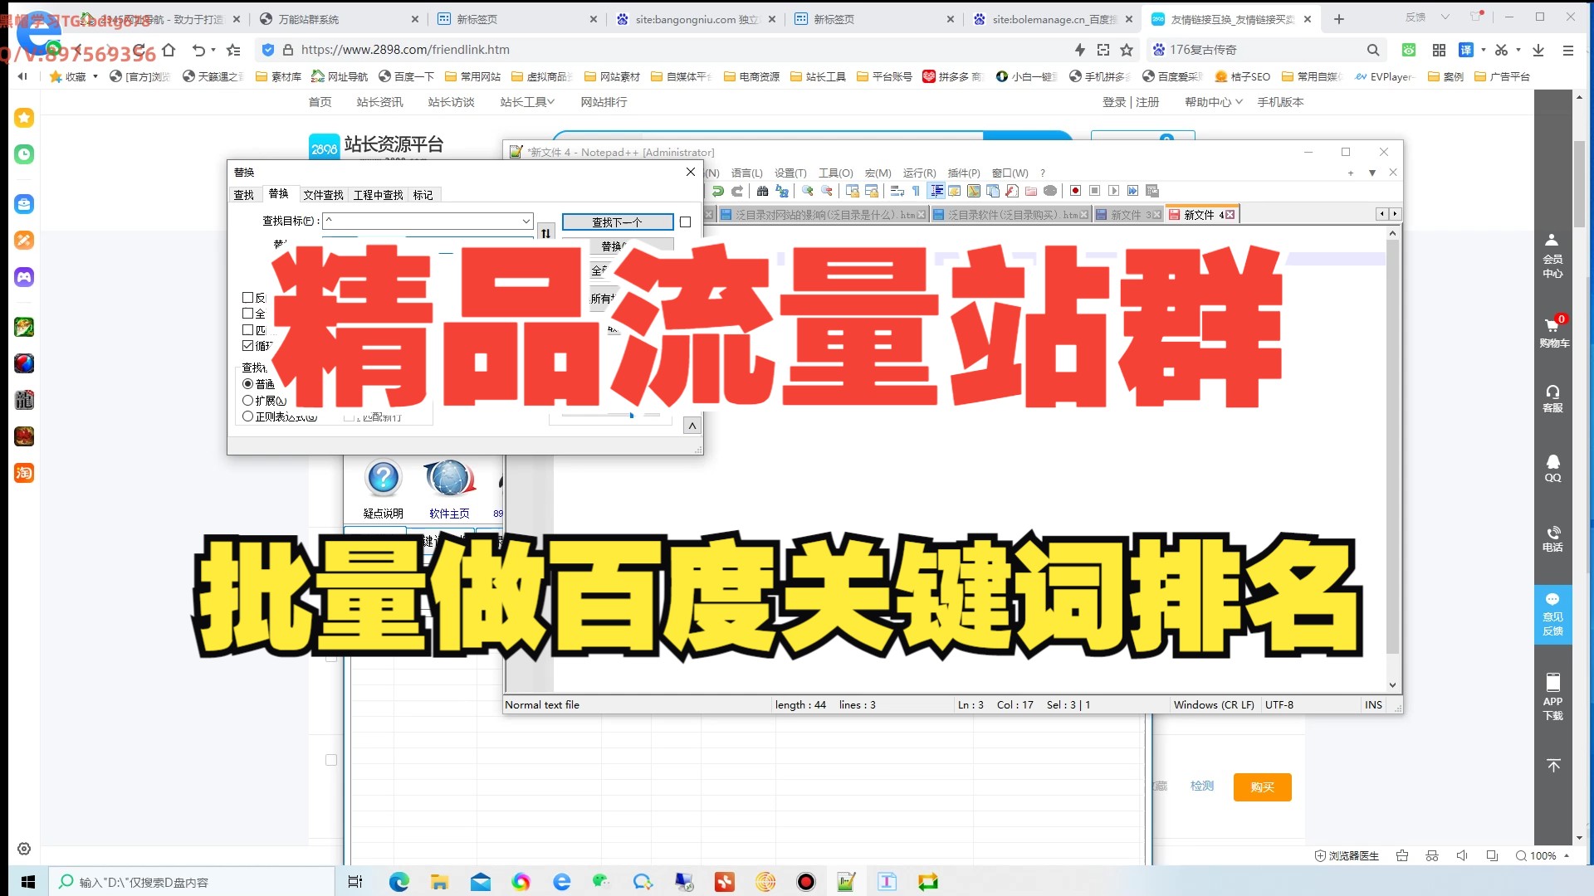Switch to 标记 tab in dialog

[x=423, y=195]
